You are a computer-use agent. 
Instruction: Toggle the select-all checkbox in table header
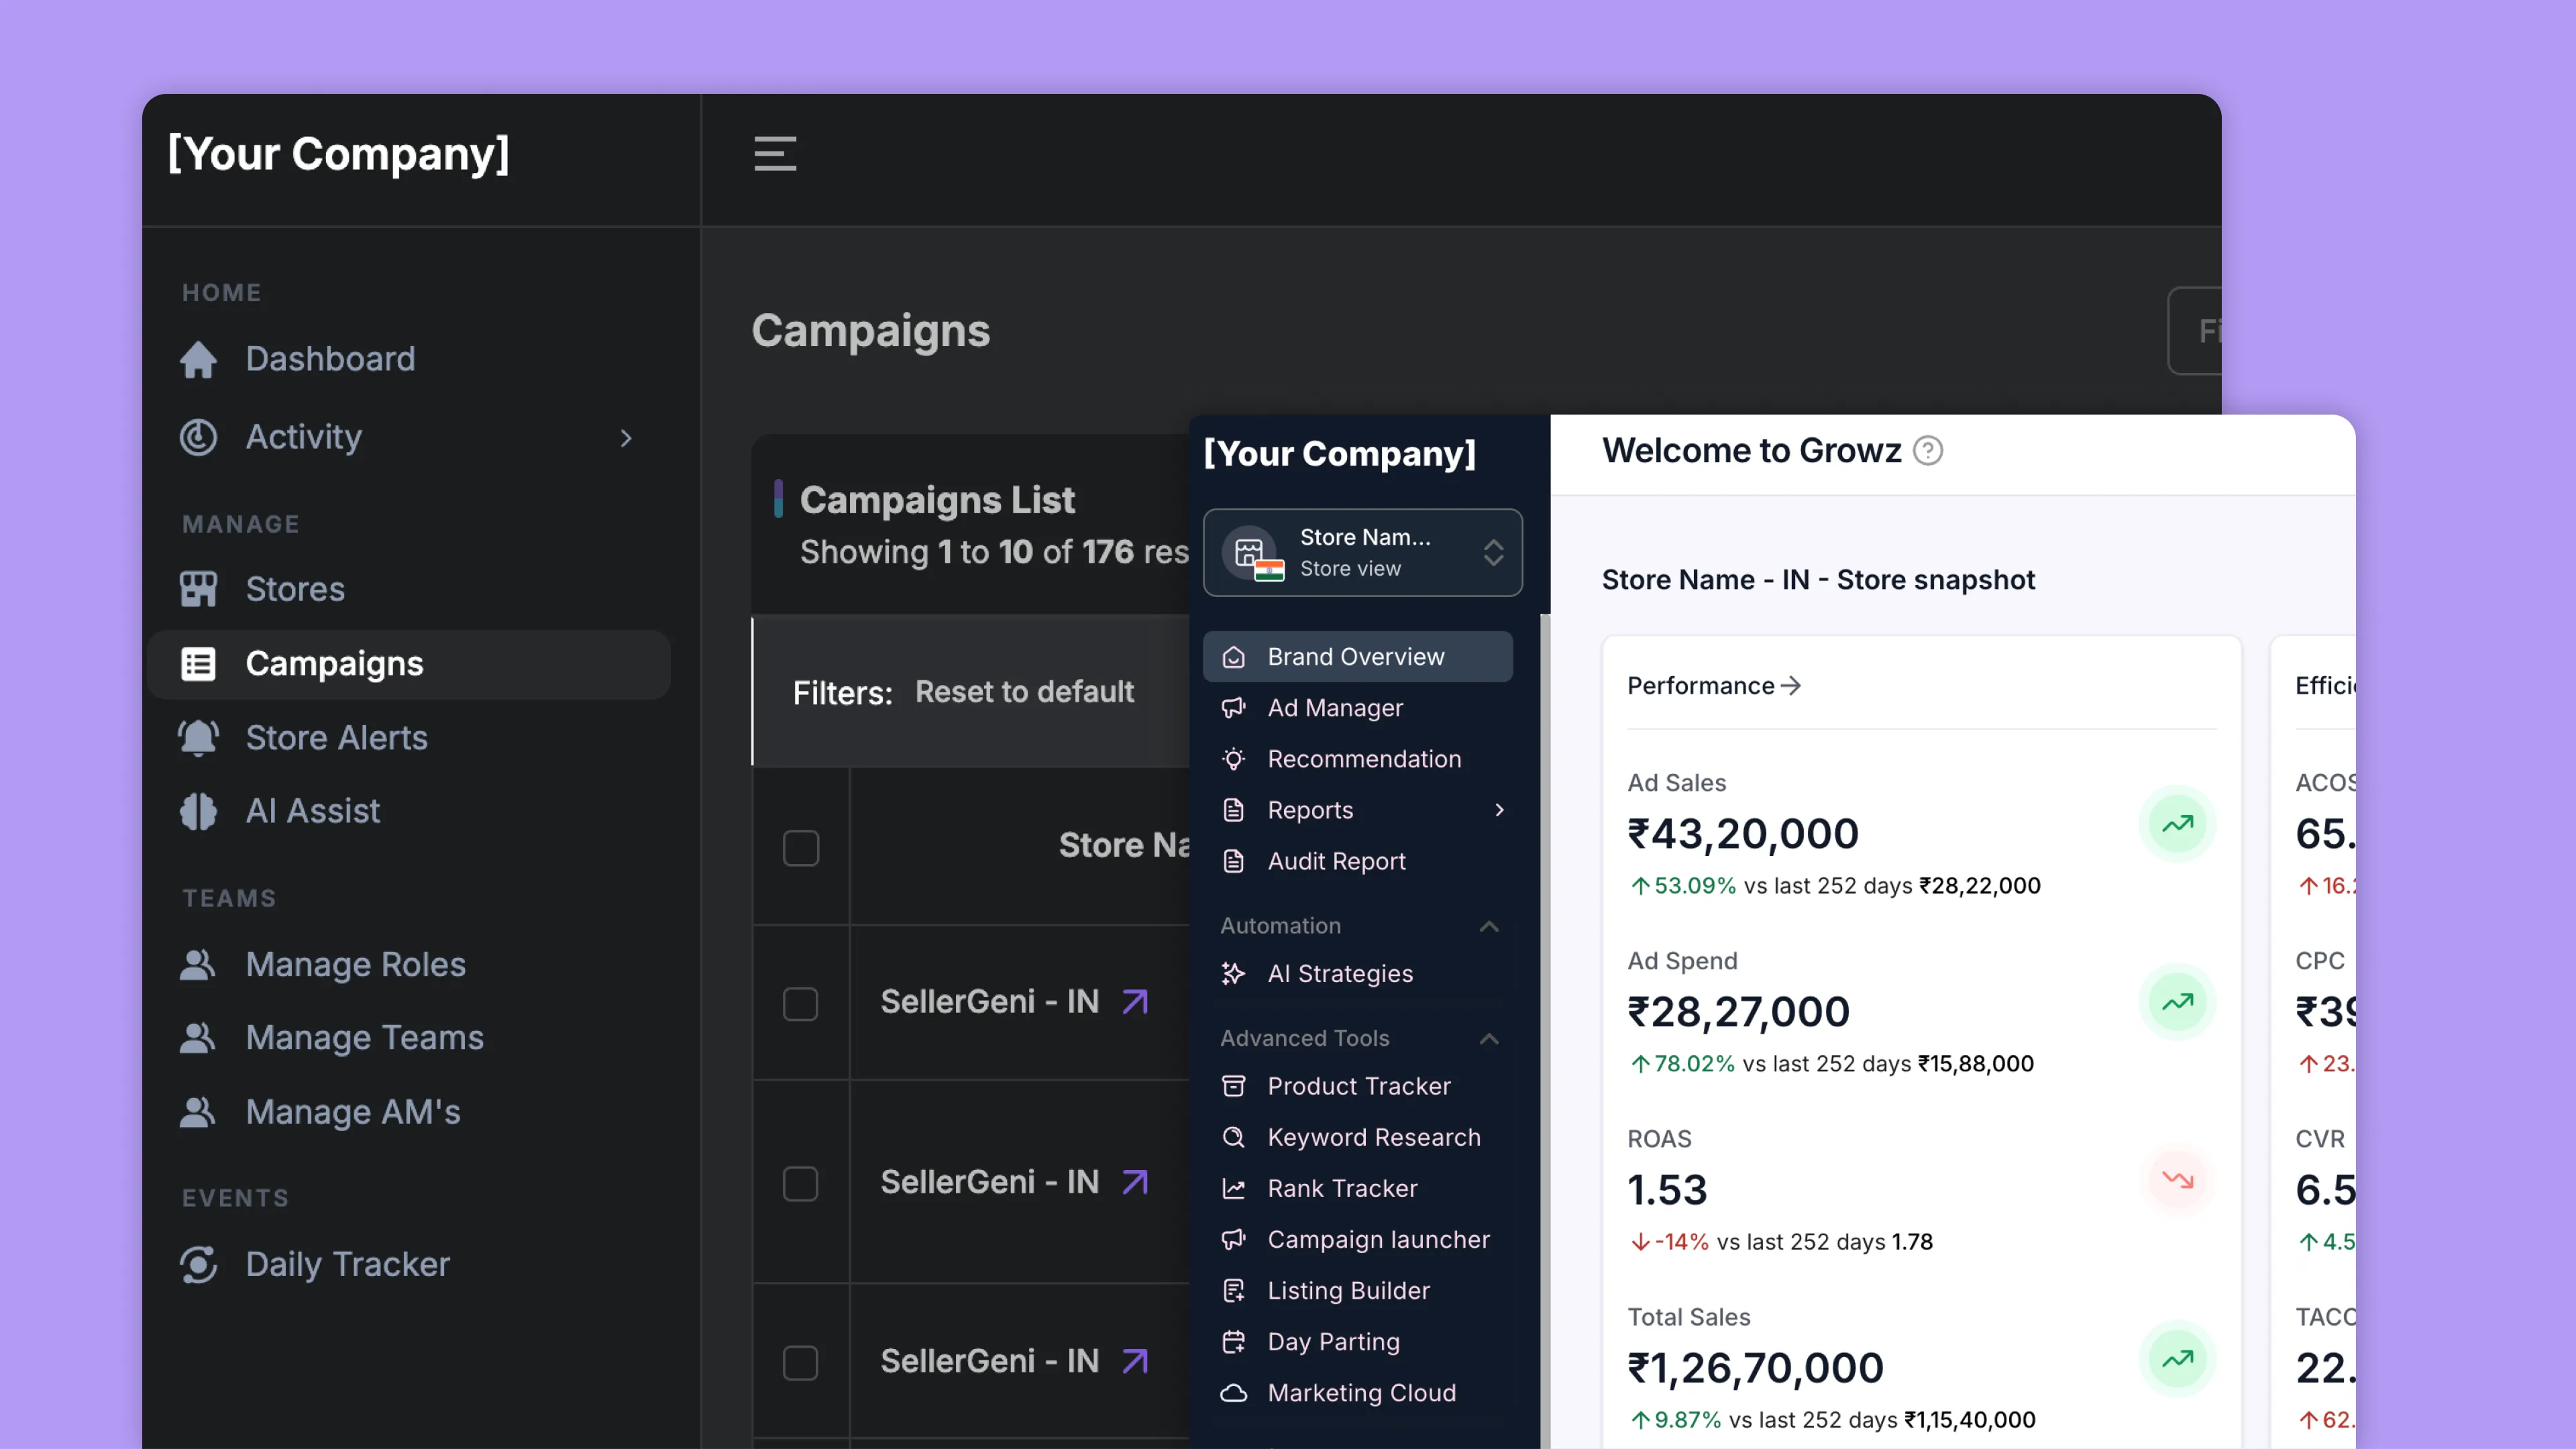pos(801,848)
